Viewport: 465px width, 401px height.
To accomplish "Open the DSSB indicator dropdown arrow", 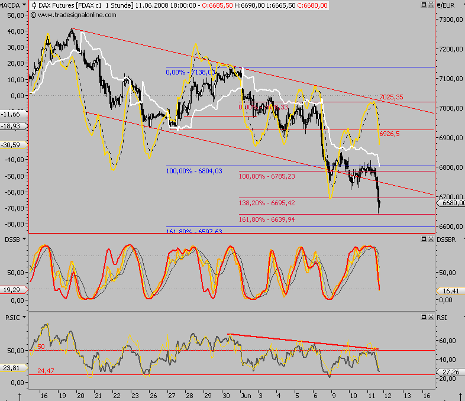I will 24,239.
